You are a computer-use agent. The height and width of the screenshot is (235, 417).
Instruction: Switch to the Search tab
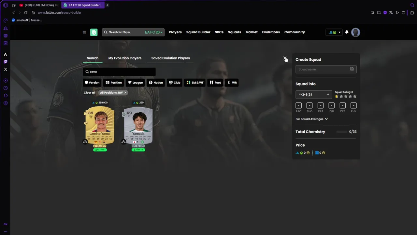point(93,58)
